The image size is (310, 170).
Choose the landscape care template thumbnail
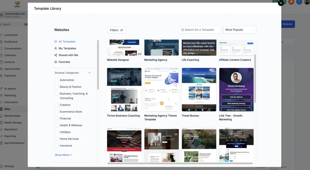coord(199,145)
